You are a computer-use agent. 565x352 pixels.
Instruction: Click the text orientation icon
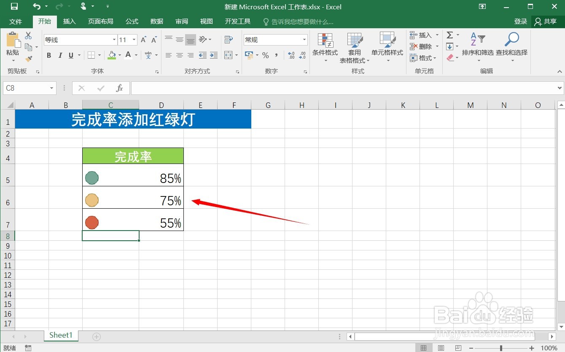click(203, 40)
